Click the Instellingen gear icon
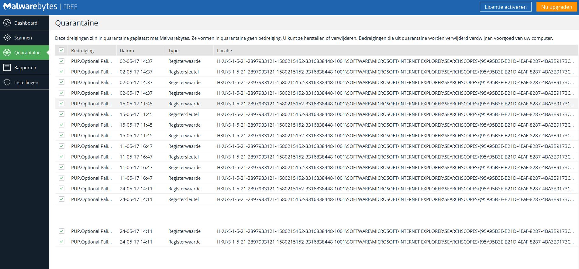Viewport: 579px width, 269px height. 7,82
